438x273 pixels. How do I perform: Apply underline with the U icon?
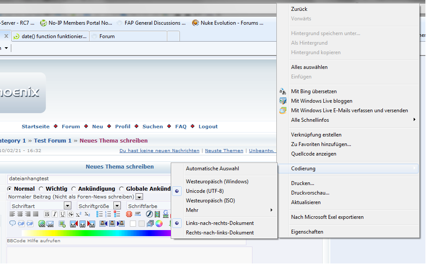point(63,214)
